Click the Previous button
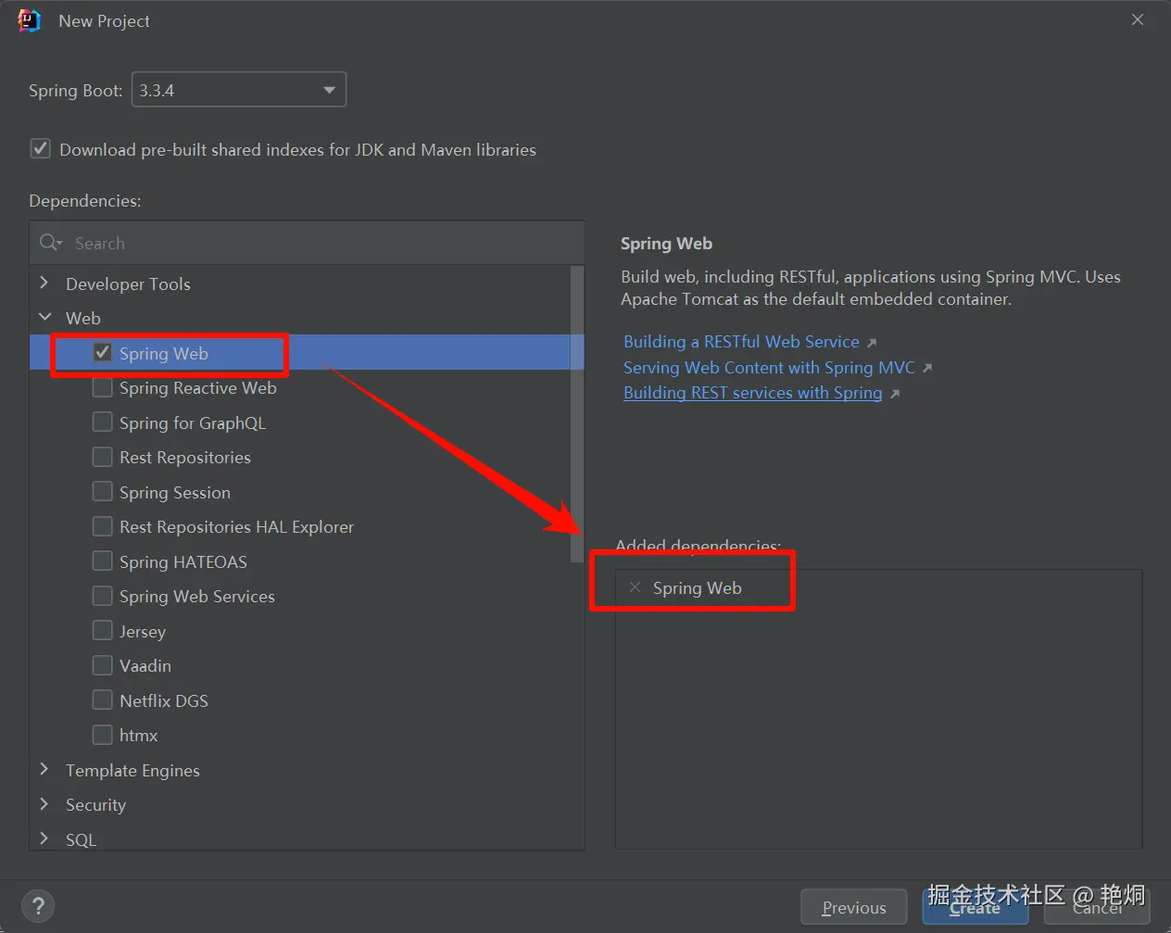 pyautogui.click(x=853, y=907)
